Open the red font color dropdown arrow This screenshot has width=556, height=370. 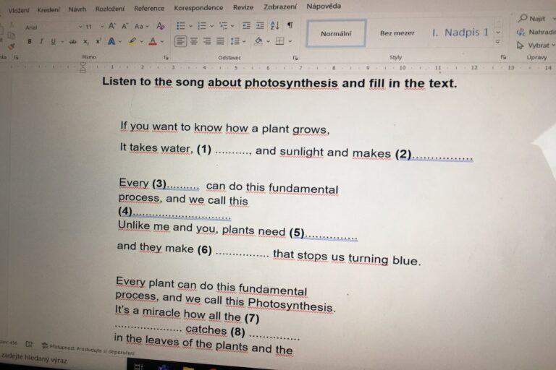point(161,42)
